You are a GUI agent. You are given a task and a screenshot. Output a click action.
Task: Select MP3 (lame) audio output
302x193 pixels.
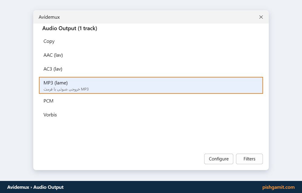coord(151,85)
